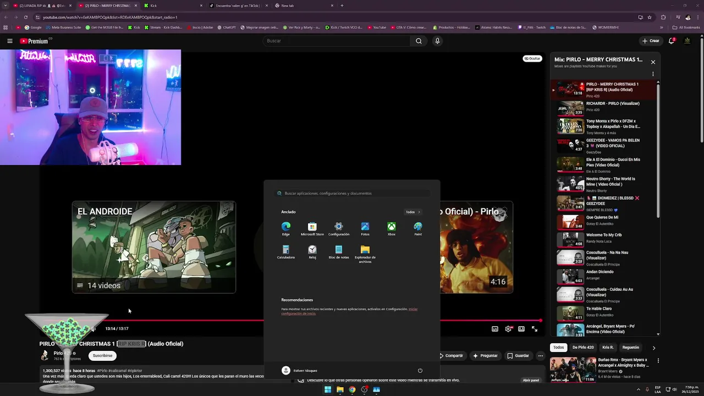Close the Mix playlist panel
704x396 pixels.
point(653,62)
